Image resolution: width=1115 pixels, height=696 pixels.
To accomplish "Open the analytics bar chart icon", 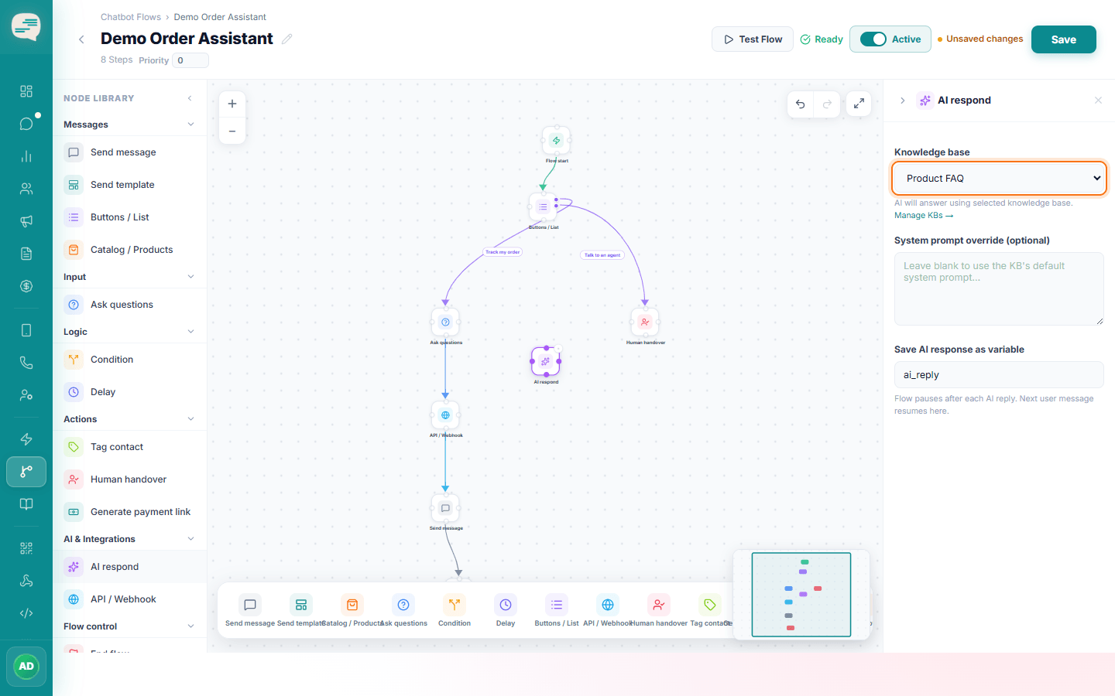I will point(26,156).
